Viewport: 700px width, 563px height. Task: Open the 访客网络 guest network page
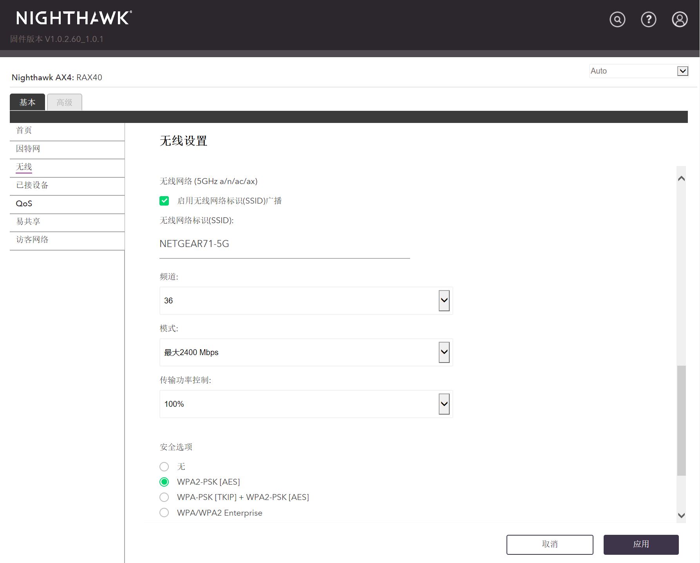(x=32, y=240)
